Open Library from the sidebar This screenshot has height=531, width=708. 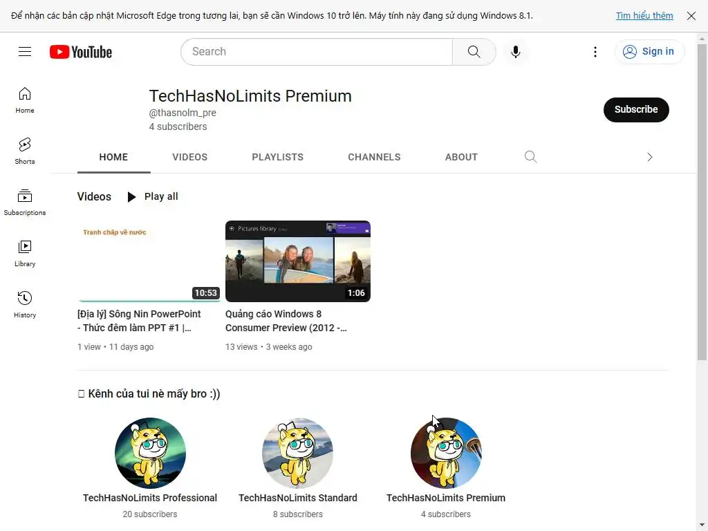(25, 254)
